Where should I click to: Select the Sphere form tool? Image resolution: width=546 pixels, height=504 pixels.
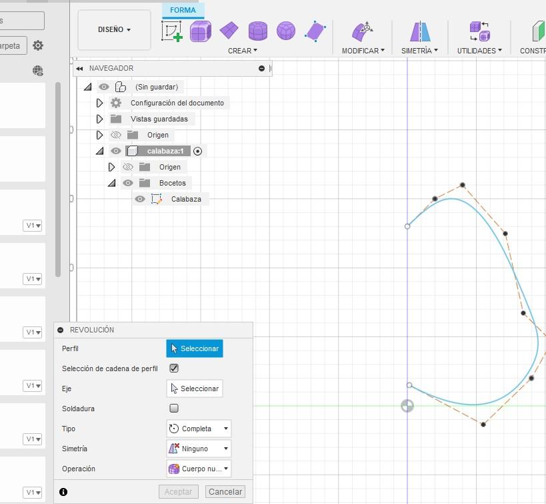click(x=286, y=31)
